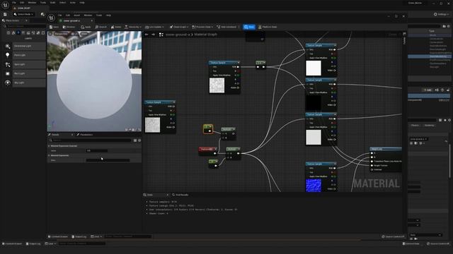The image size is (453, 254).
Task: Click the Platform Stats toolbar button
Action: [268, 27]
